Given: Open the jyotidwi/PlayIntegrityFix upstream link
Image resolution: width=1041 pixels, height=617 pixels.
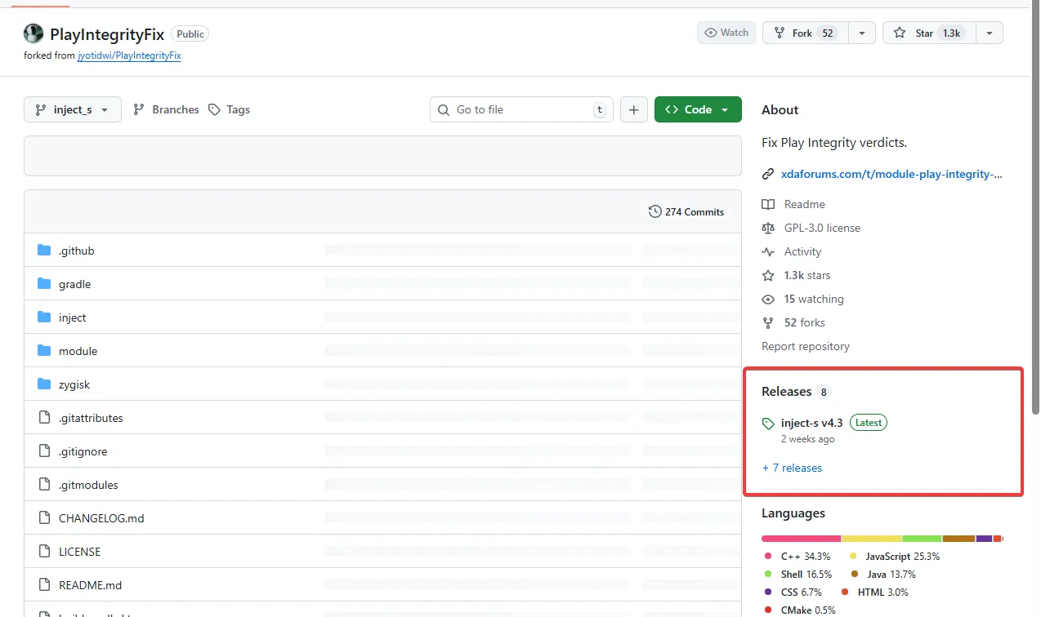Looking at the screenshot, I should (129, 55).
